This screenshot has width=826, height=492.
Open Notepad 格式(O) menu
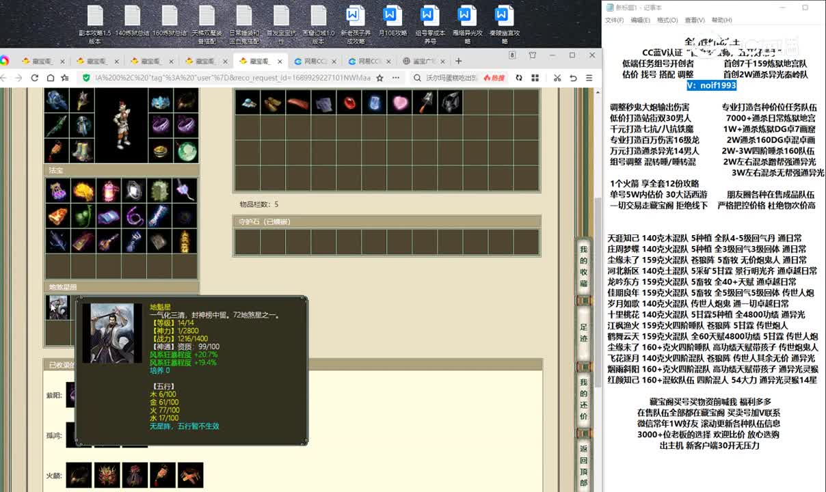click(667, 20)
